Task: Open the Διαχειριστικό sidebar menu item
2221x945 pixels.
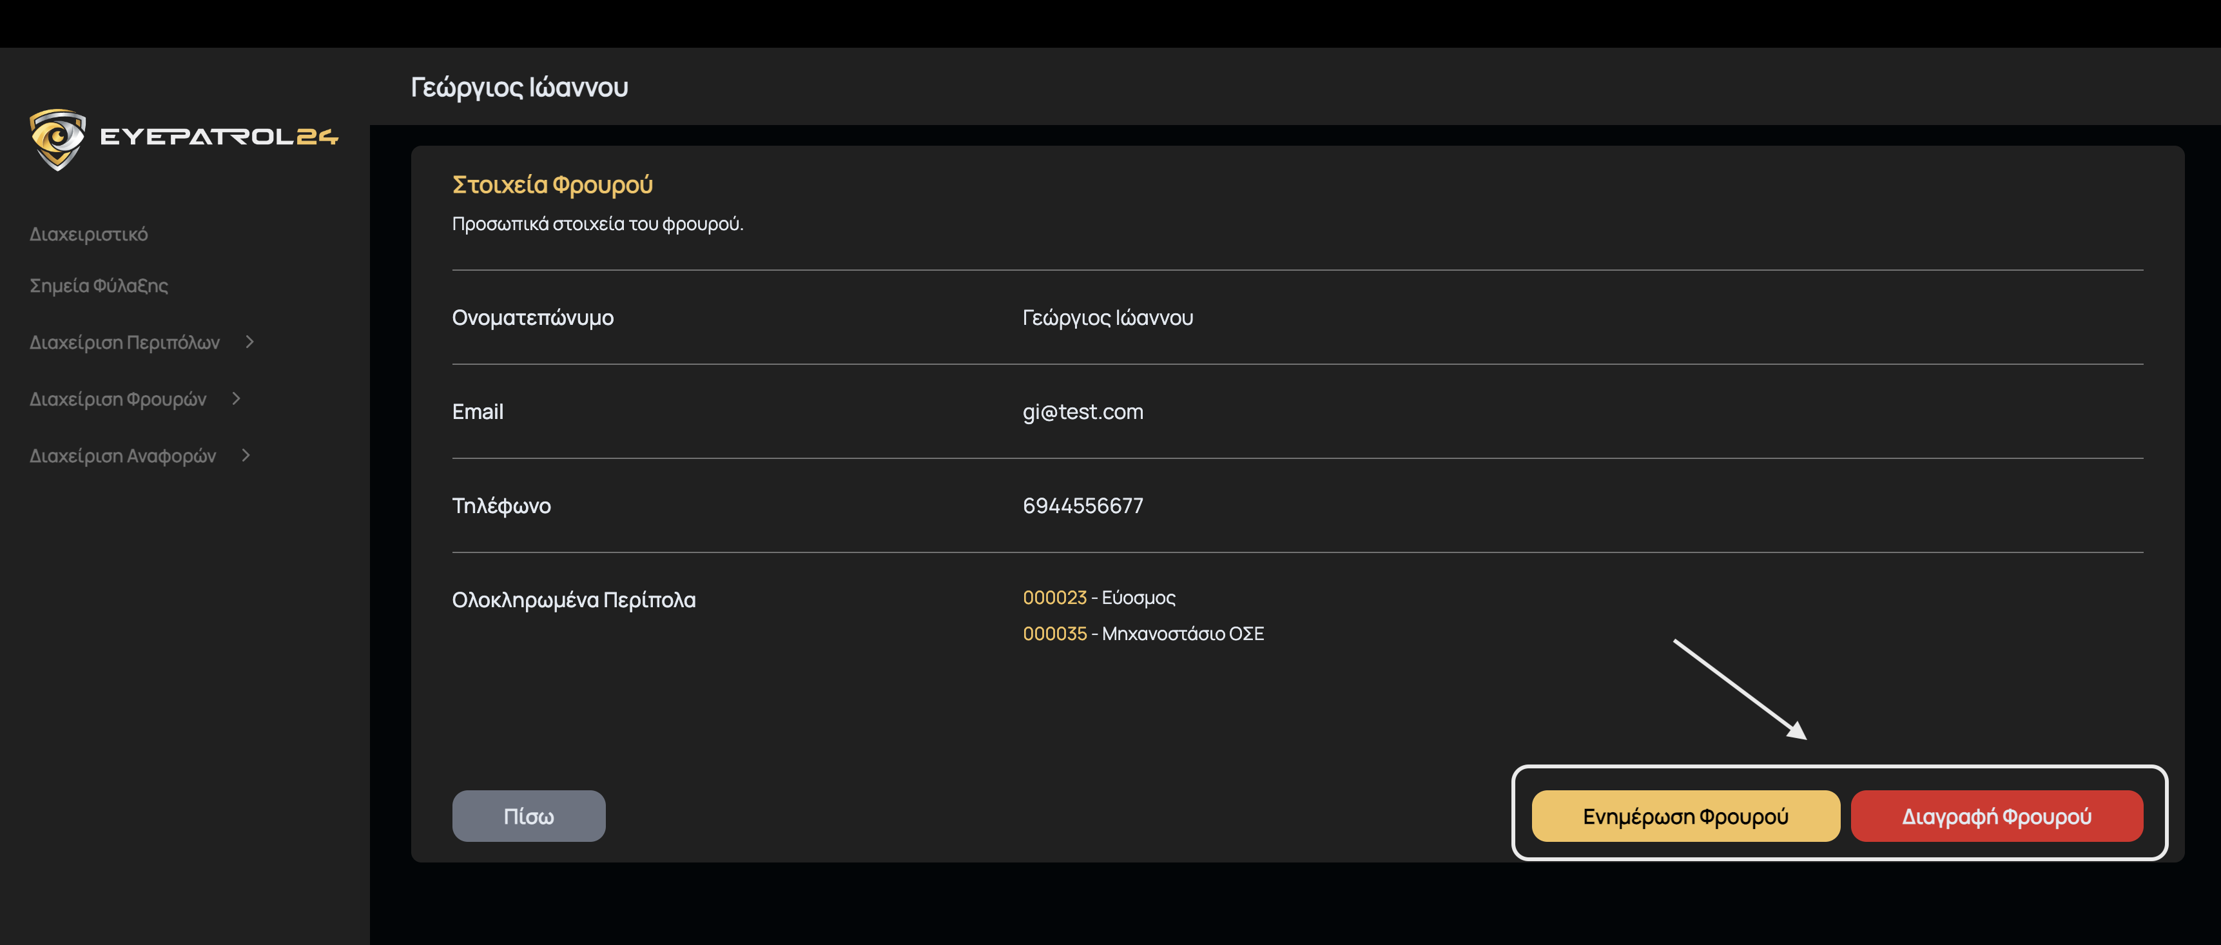Action: 89,235
